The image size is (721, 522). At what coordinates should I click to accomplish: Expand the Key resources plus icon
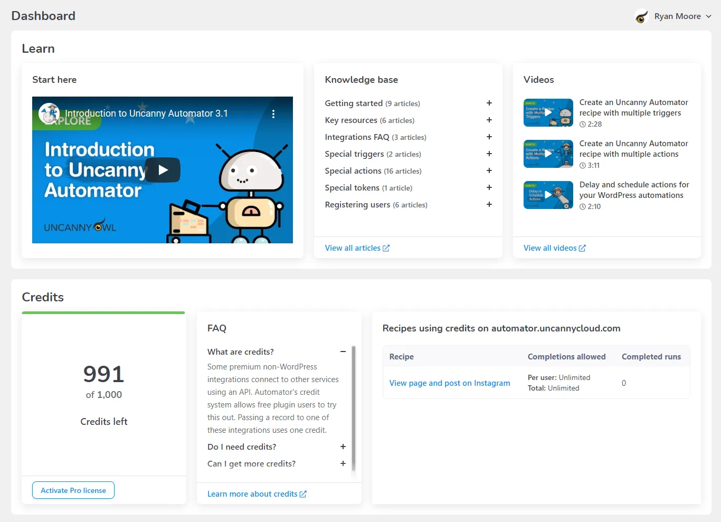coord(489,120)
